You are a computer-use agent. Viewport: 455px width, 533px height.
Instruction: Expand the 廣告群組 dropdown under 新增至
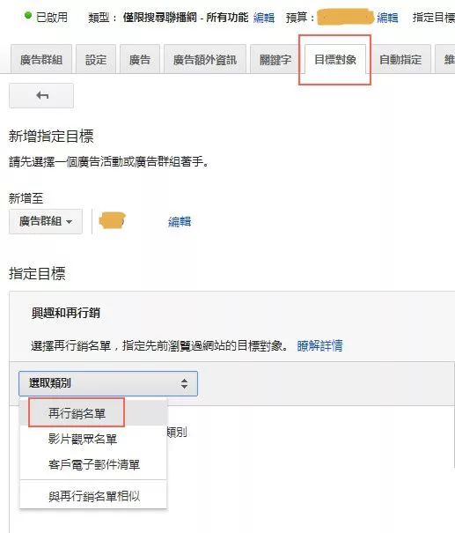click(46, 221)
